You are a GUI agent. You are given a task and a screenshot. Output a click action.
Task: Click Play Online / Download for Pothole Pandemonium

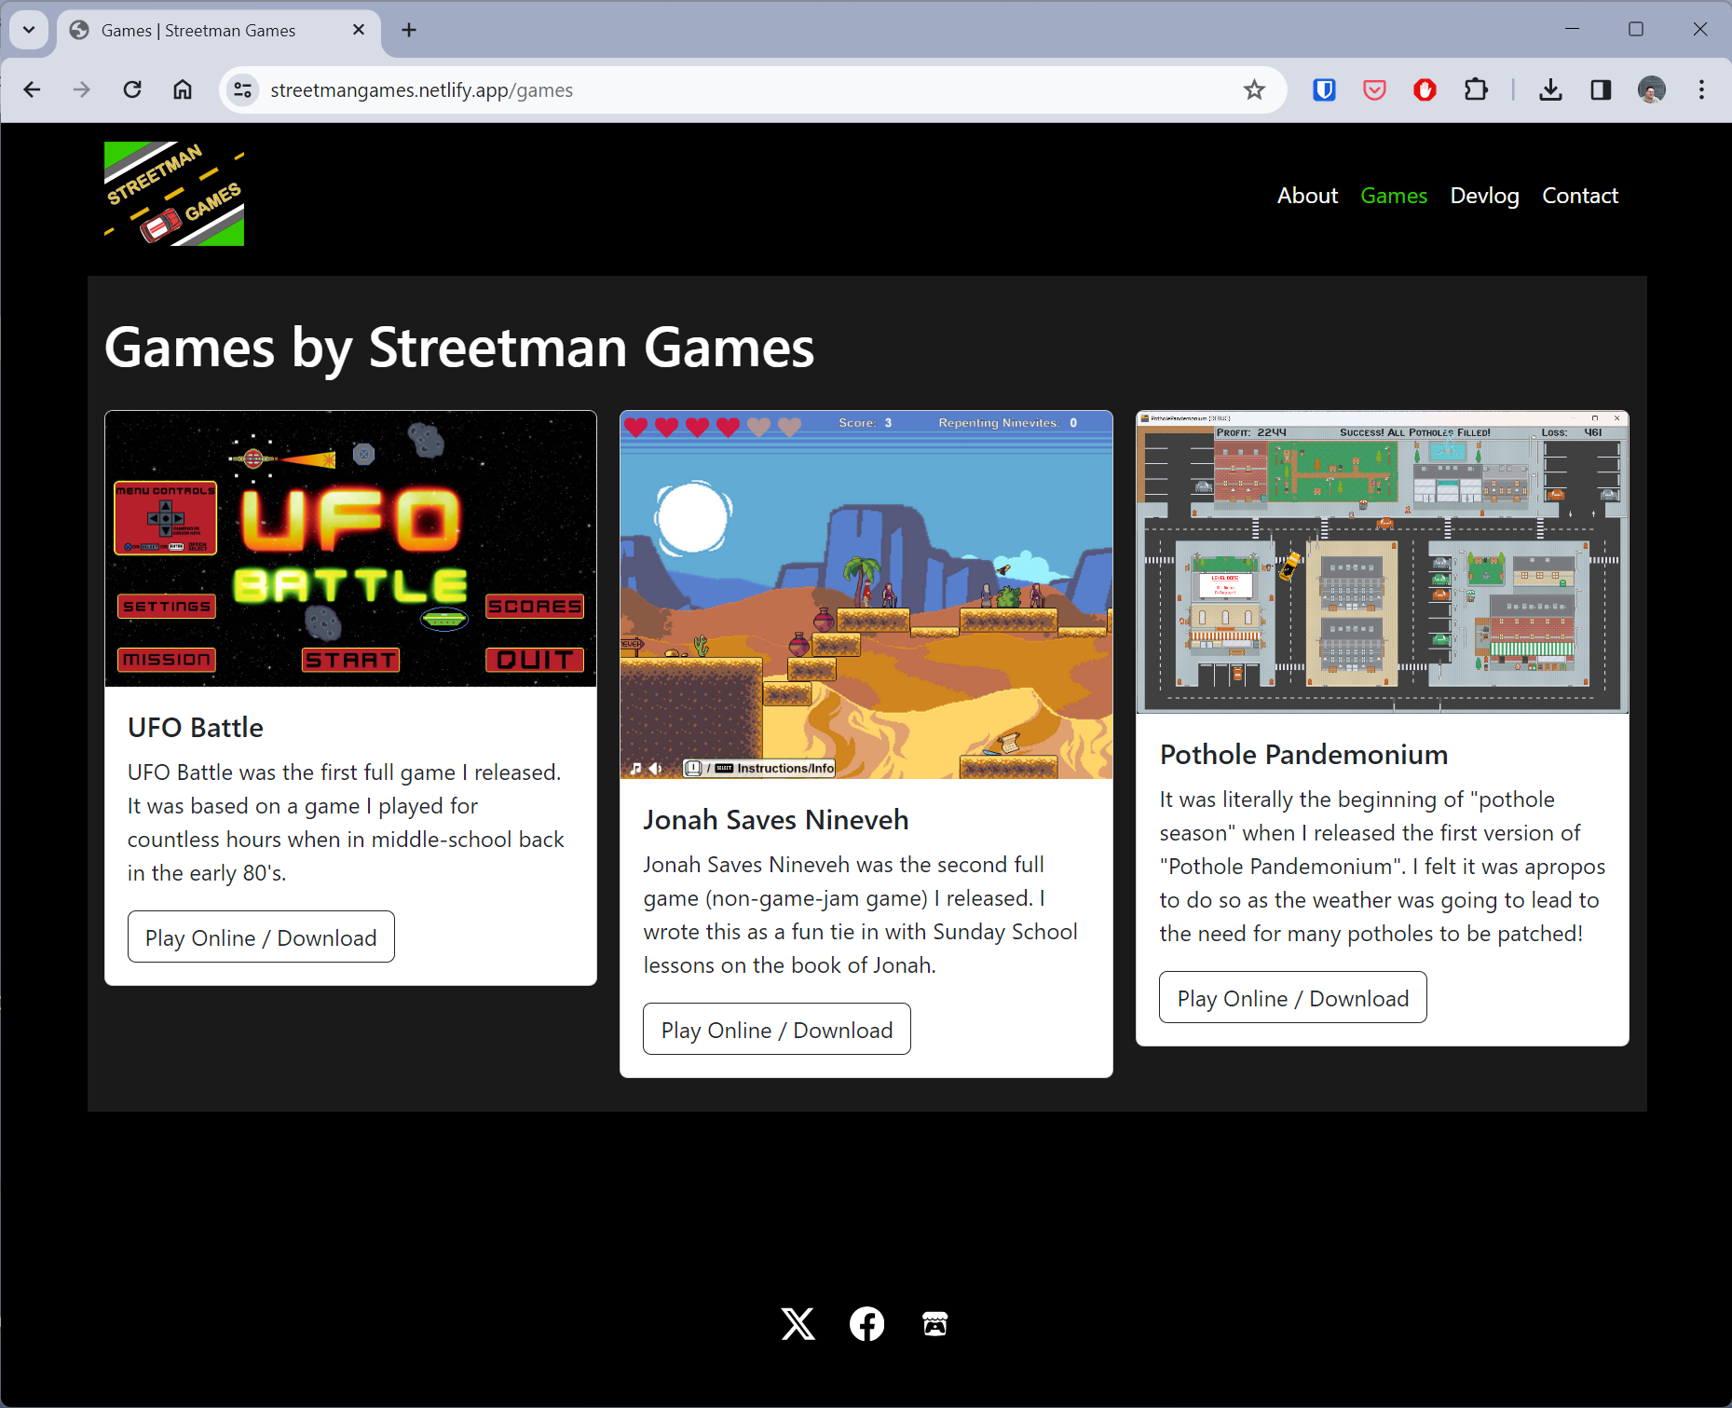1293,998
